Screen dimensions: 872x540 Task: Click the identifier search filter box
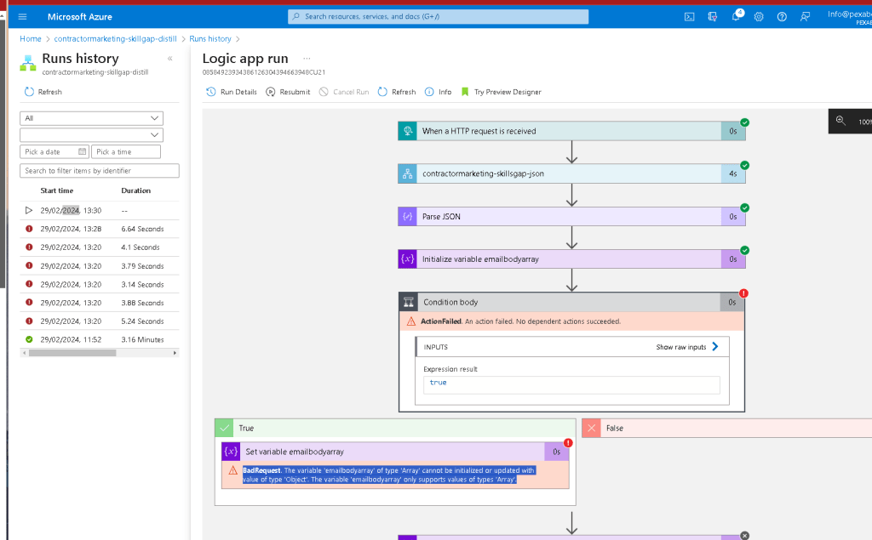(100, 171)
